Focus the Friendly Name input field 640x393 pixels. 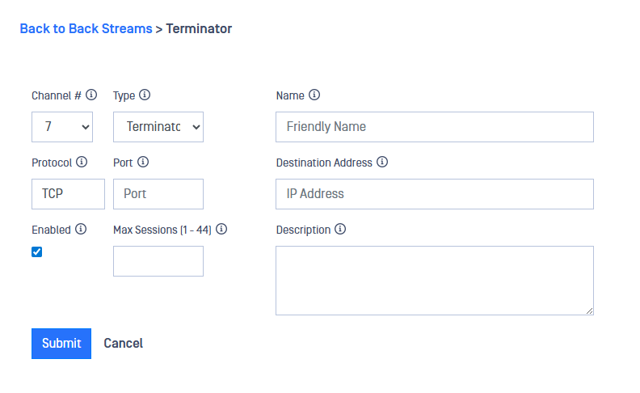(x=435, y=127)
